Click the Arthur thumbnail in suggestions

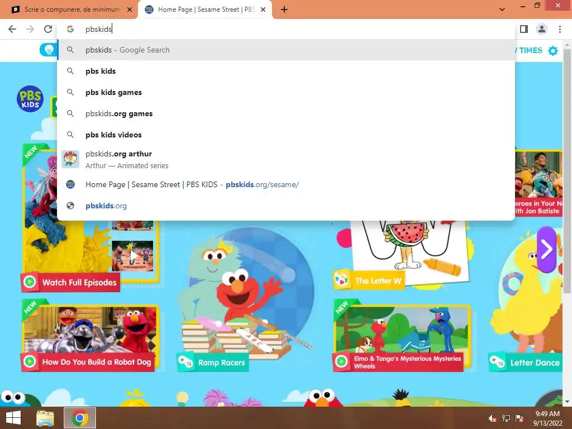[70, 159]
